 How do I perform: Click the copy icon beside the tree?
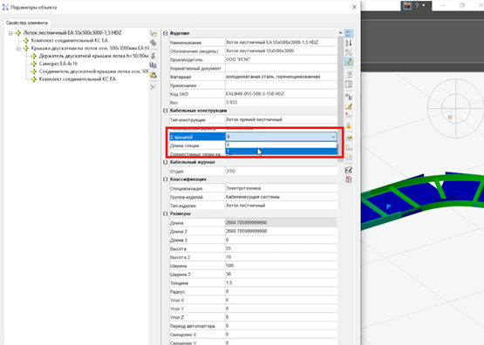pyautogui.click(x=153, y=65)
